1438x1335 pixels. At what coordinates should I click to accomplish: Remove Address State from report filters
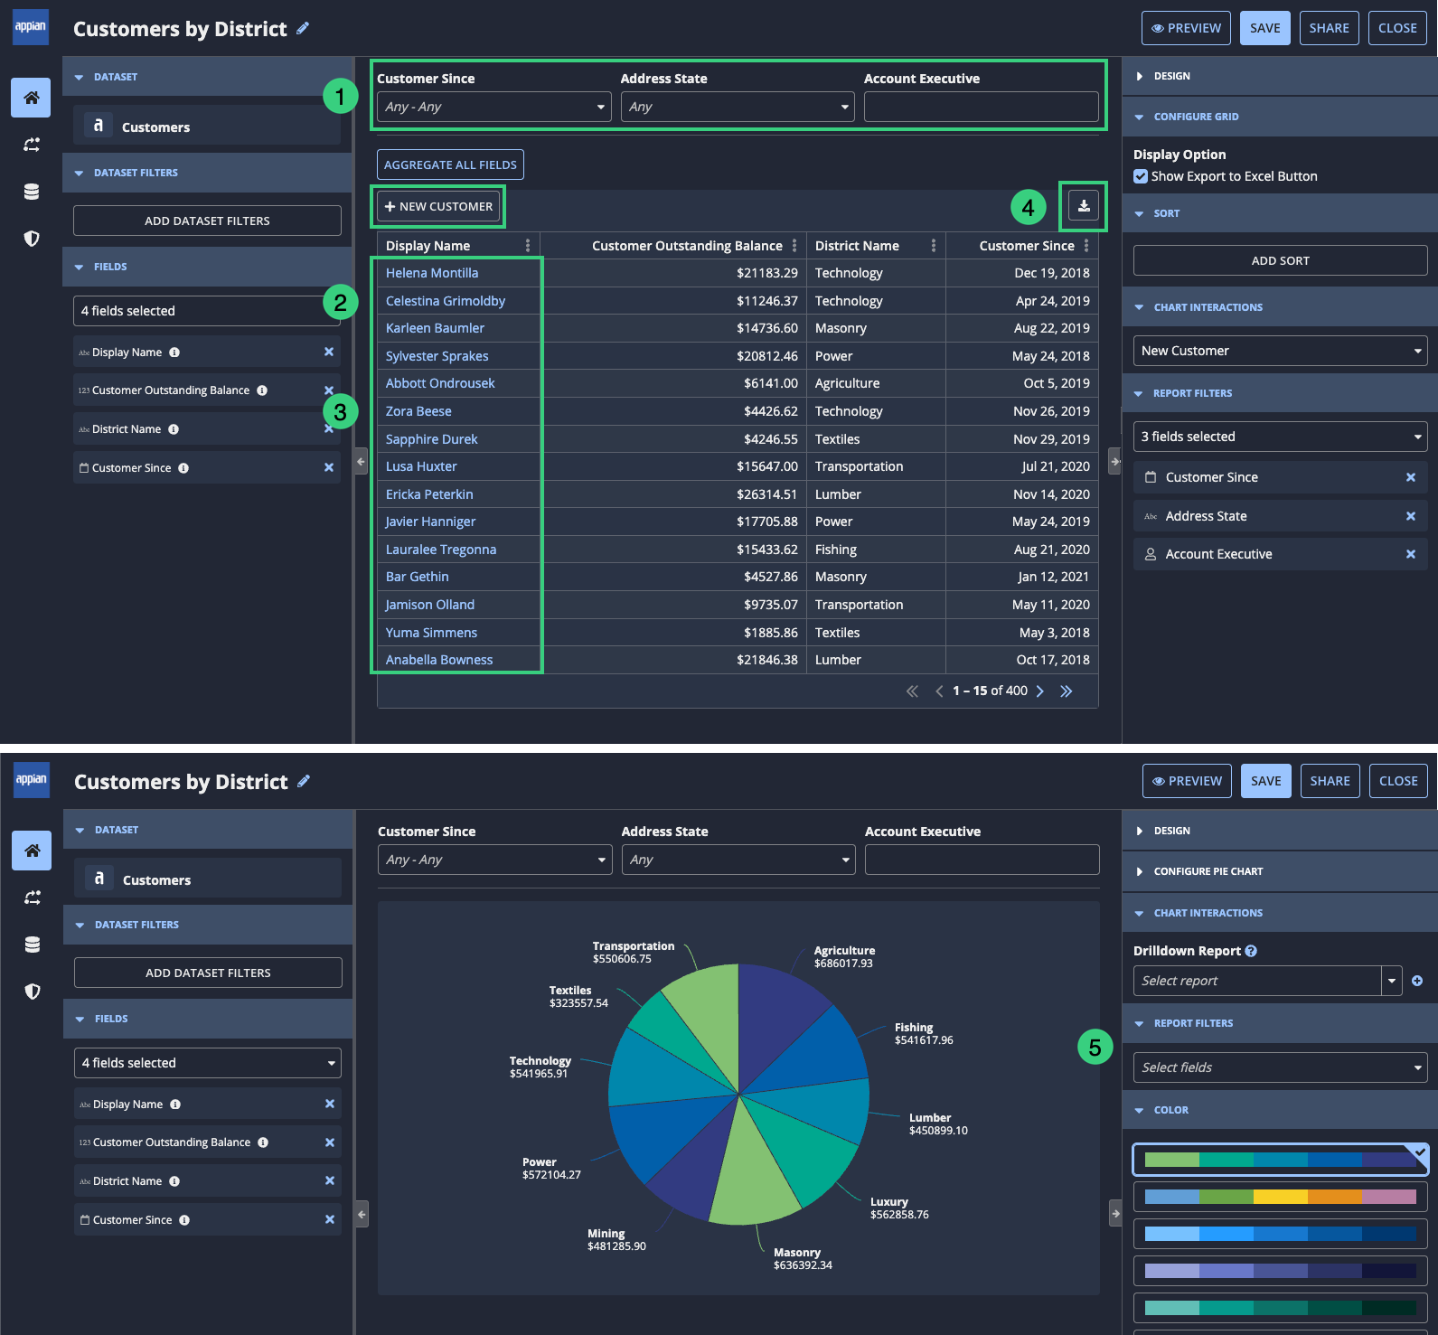click(x=1411, y=516)
